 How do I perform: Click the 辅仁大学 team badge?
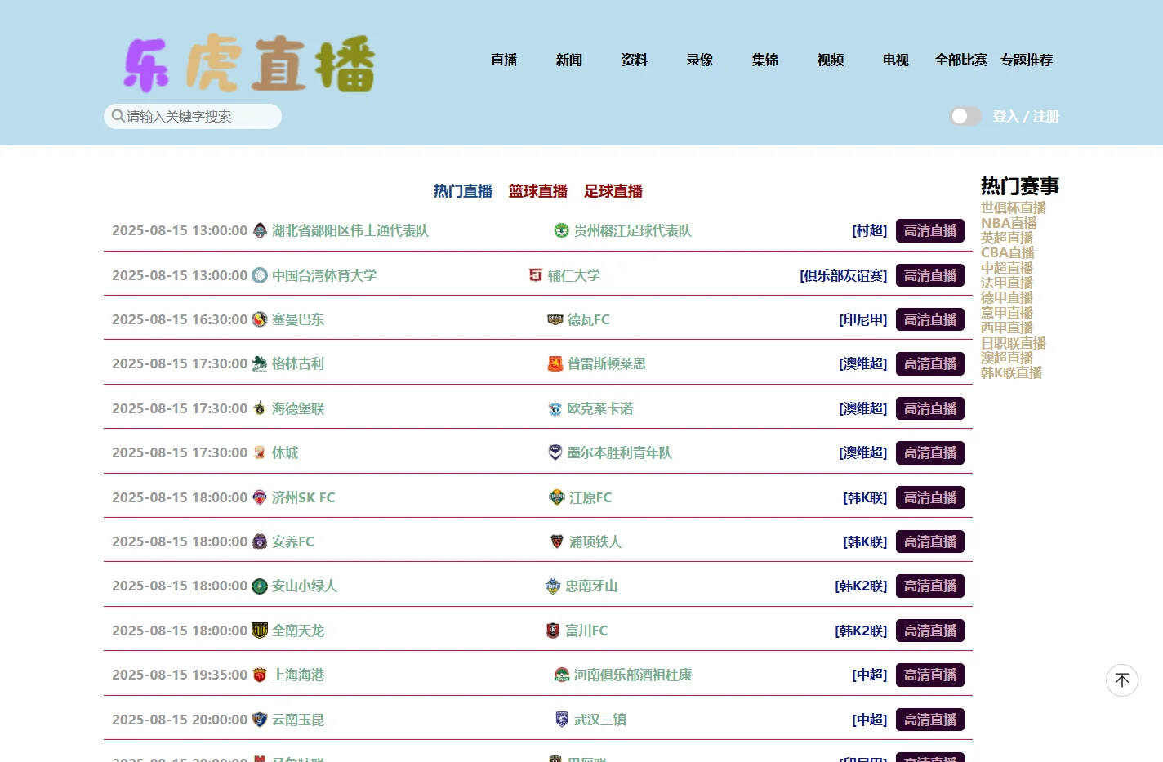tap(536, 275)
